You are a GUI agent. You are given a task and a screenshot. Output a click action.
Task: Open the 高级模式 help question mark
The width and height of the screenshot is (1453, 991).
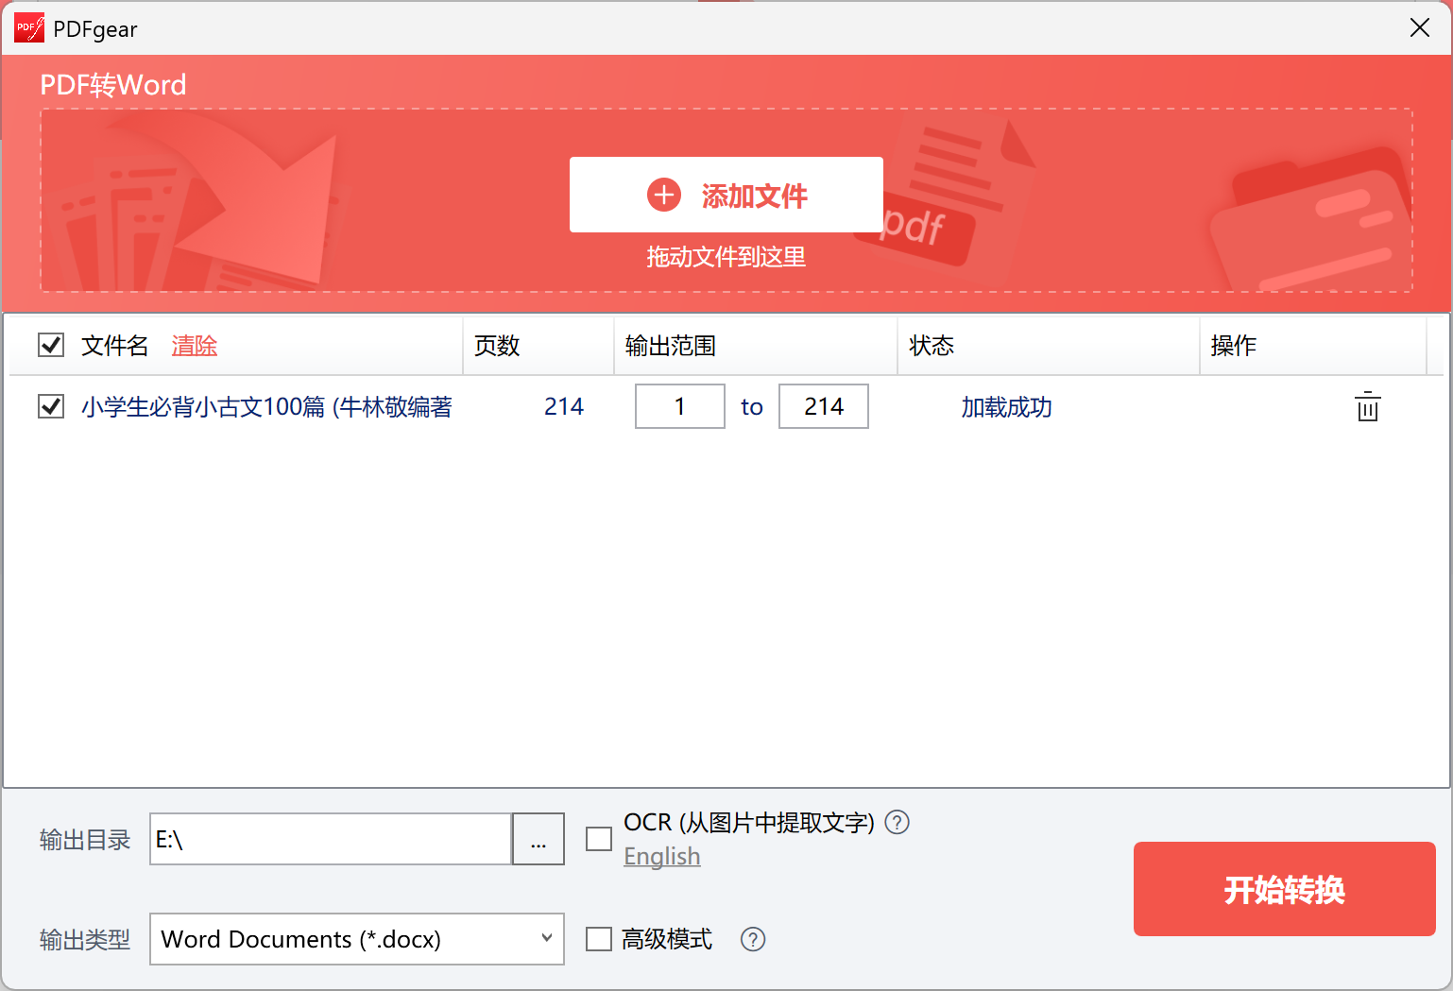click(753, 939)
